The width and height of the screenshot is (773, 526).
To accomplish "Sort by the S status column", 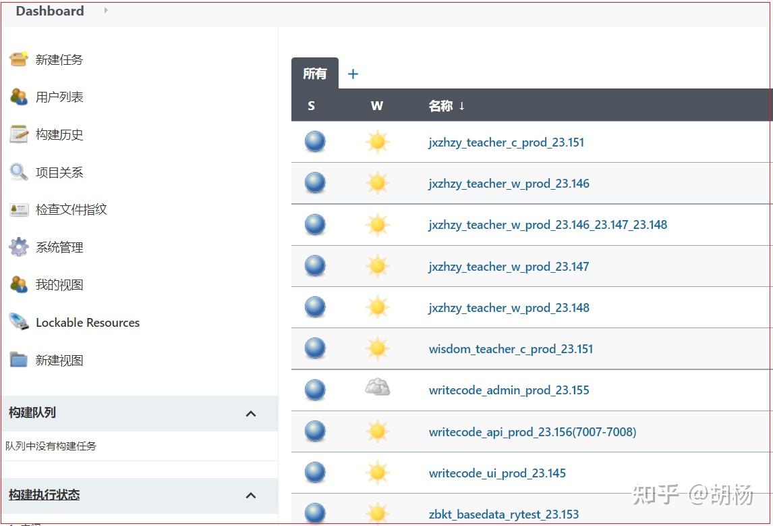I will (311, 105).
